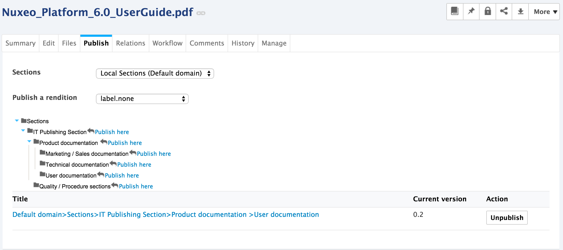This screenshot has height=250, width=563.
Task: Select the Sections tree label
Action: click(38, 121)
